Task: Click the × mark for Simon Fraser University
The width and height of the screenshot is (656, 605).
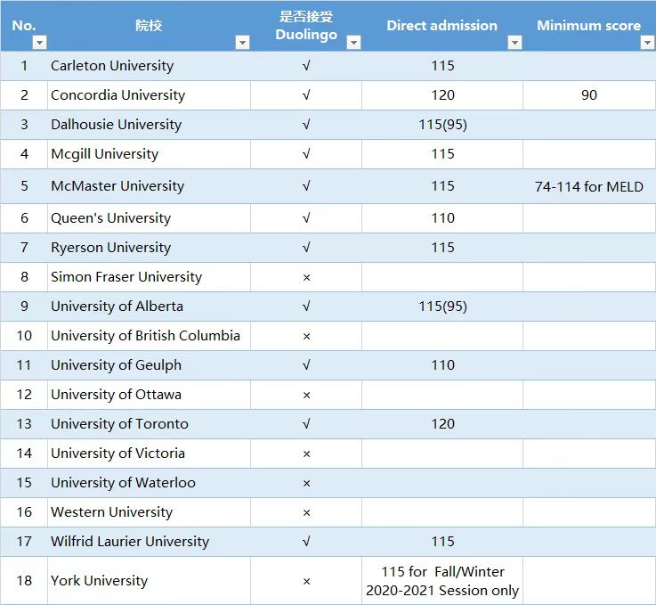Action: pos(306,277)
